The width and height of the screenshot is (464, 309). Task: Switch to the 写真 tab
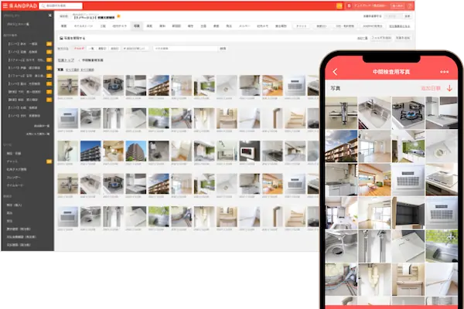tap(136, 25)
